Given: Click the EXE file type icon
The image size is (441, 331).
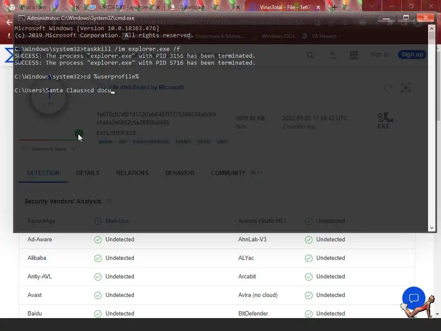Looking at the screenshot, I should tap(384, 121).
